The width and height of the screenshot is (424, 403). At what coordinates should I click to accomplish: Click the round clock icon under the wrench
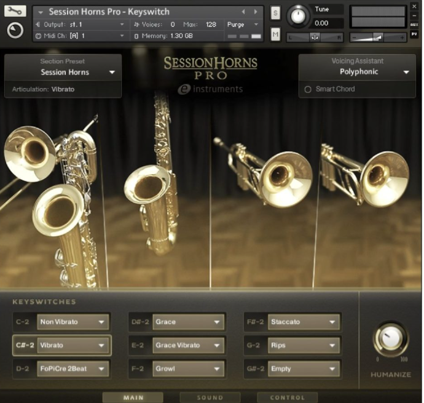[x=15, y=31]
